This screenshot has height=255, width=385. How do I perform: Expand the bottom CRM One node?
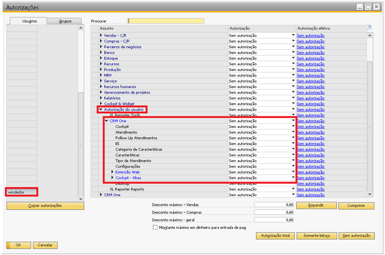[x=101, y=195]
